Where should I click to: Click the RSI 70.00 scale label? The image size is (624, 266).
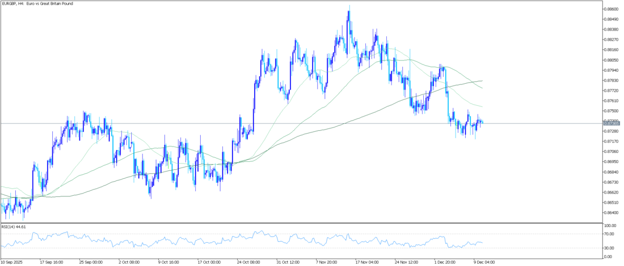tap(610, 234)
